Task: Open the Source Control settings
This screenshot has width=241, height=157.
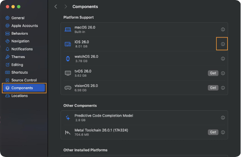Action: (24, 80)
